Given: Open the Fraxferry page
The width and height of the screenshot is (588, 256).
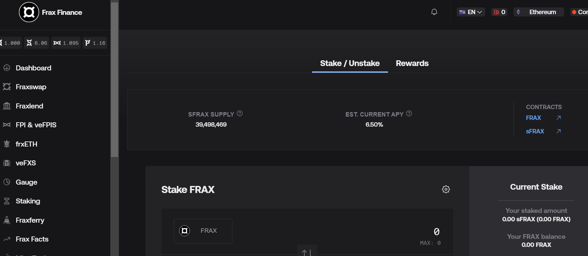Looking at the screenshot, I should click(x=30, y=220).
